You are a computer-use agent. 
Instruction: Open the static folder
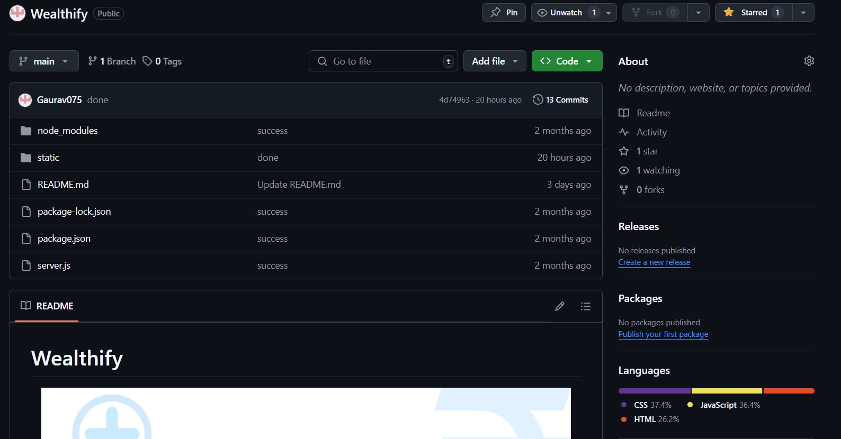click(48, 158)
